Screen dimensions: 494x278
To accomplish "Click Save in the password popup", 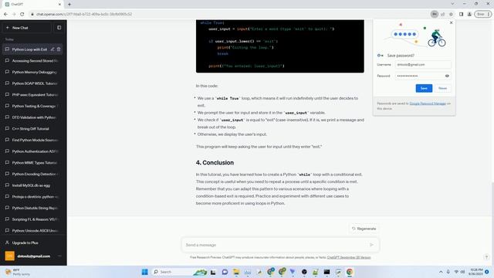I will point(424,88).
